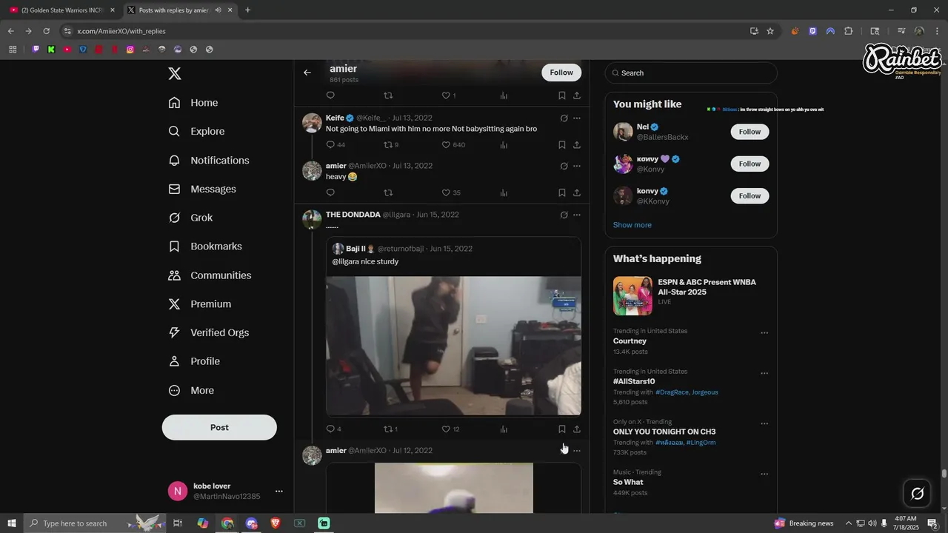
Task: View analytics of Keife's Miami post
Action: (x=504, y=144)
